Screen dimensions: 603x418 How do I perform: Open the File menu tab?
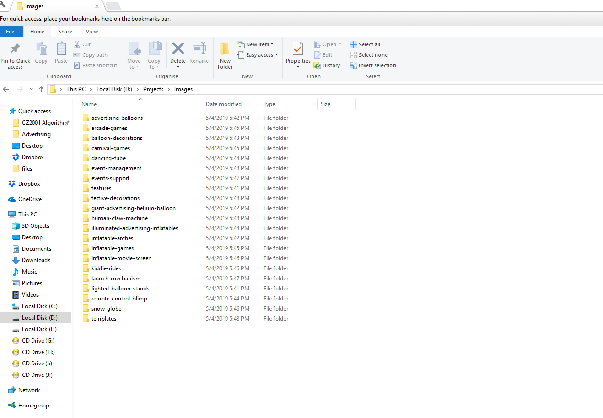click(x=10, y=32)
